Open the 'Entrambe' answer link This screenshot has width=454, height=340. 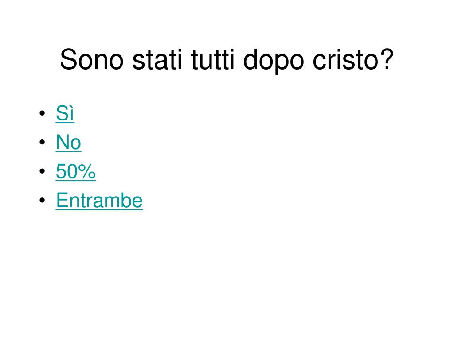(x=99, y=200)
